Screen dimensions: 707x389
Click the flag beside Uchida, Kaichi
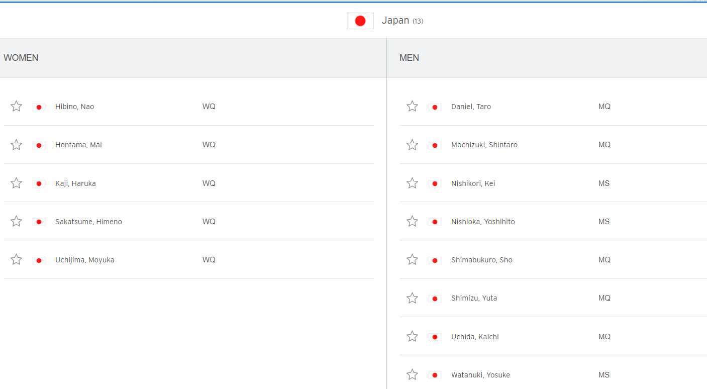(x=435, y=337)
